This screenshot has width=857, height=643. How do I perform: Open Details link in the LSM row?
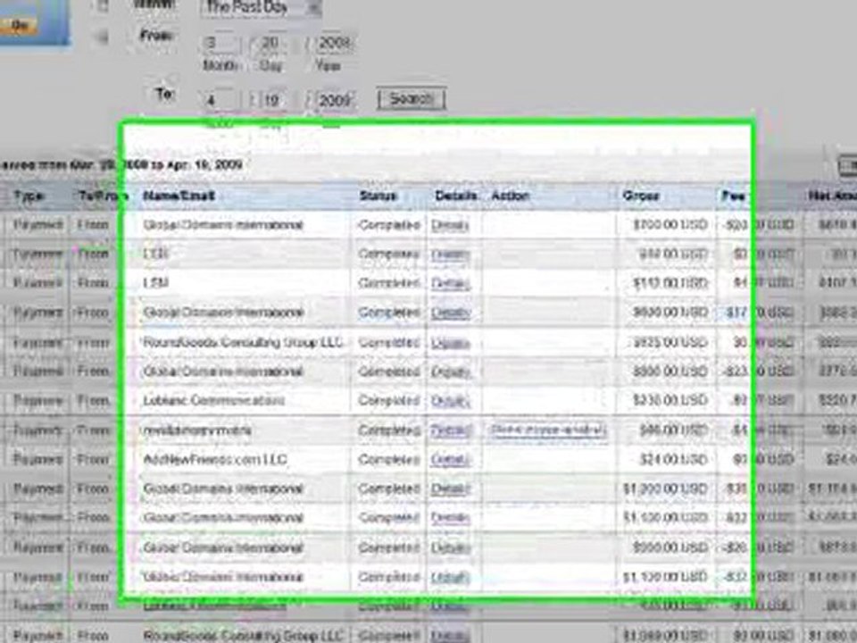coord(450,283)
